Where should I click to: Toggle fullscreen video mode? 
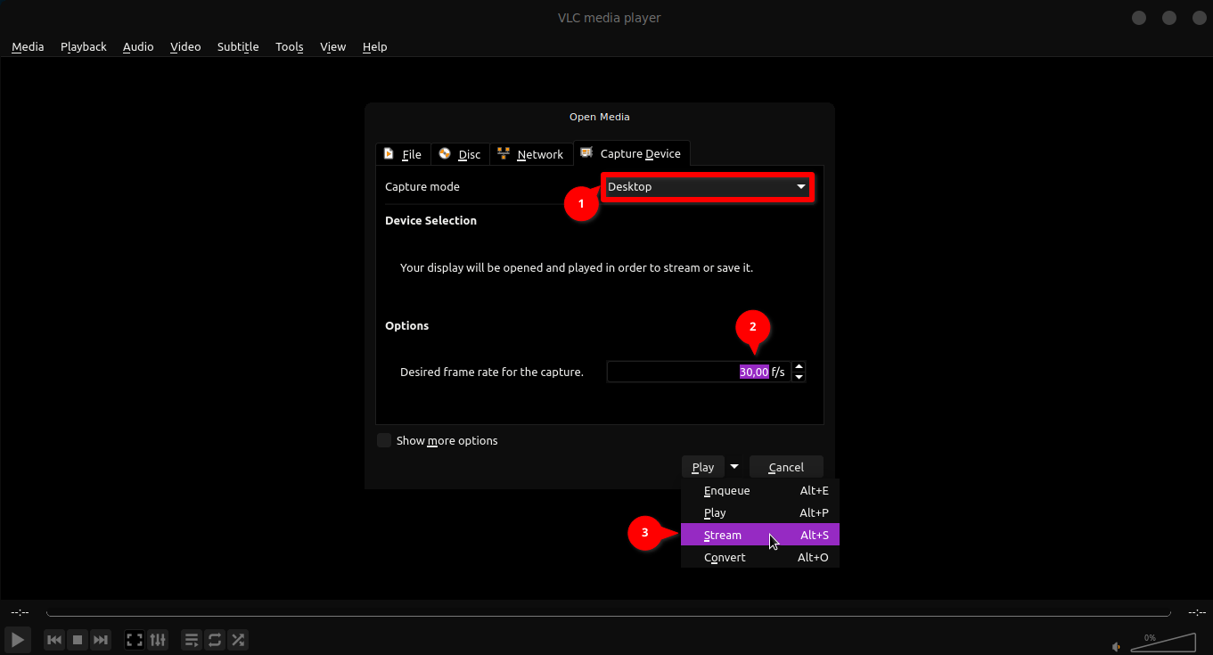pyautogui.click(x=135, y=640)
